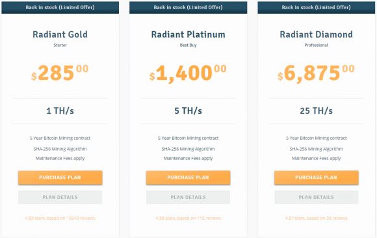Click the Radiant Gold reviews link
Screen dimensions: 377x238
[60, 218]
